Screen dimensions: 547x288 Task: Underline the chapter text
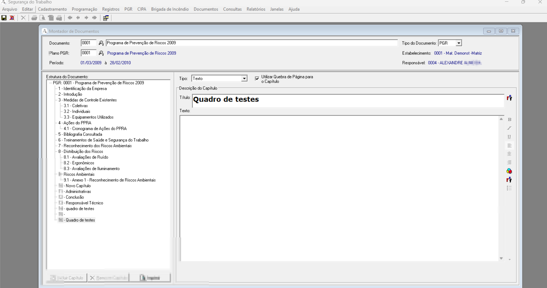point(510,137)
